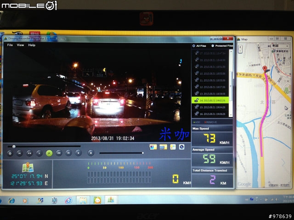
Task: Select file 12. 2013.08.31 in list
Action: coord(210,87)
